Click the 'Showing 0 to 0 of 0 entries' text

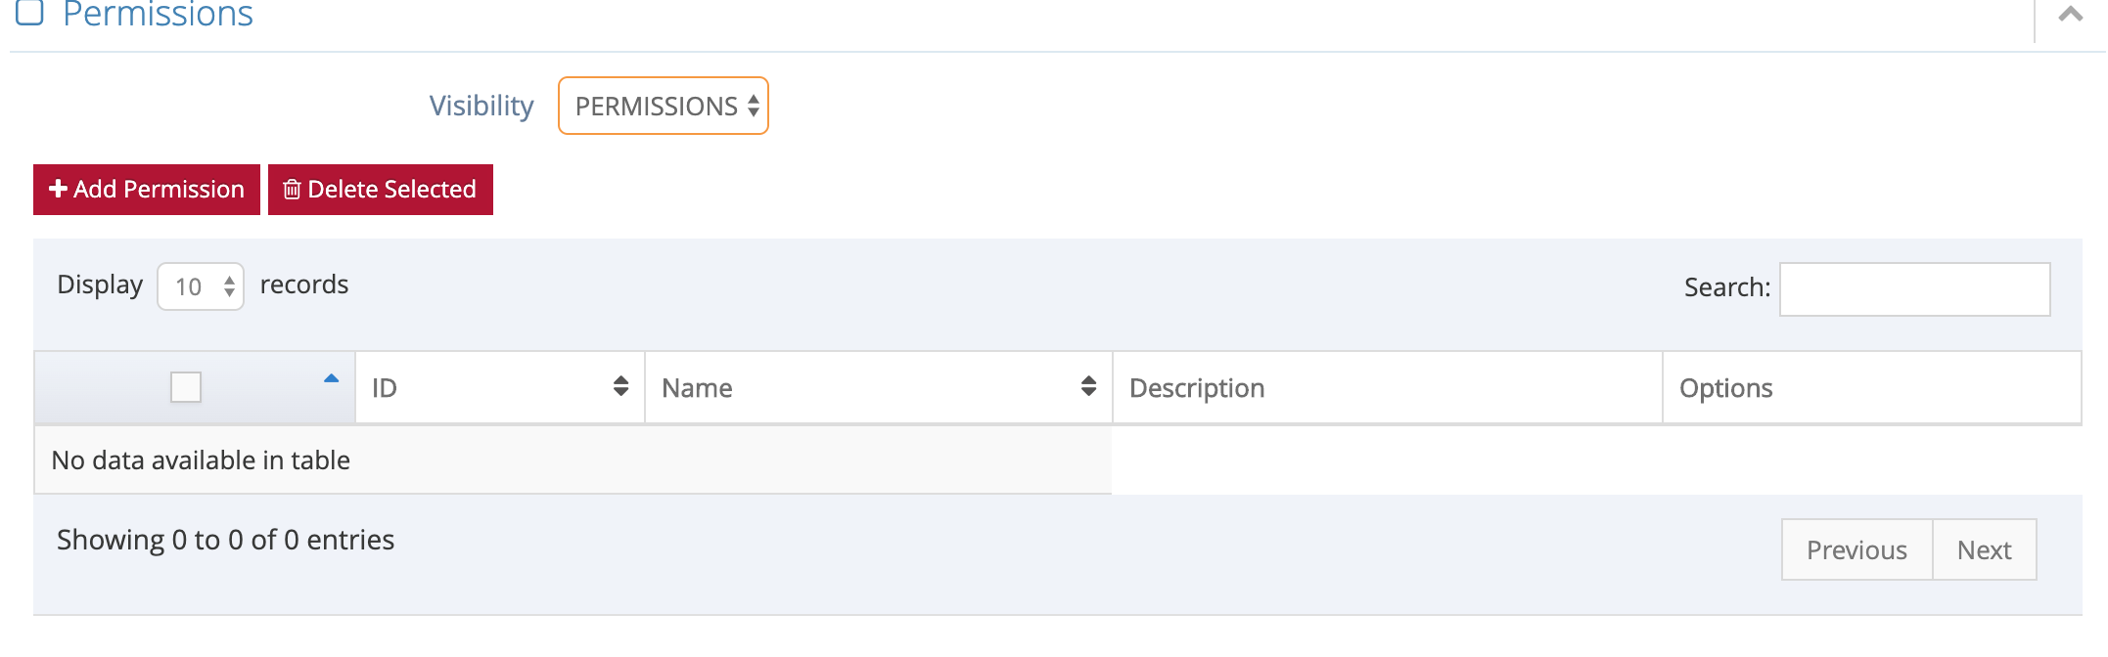225,540
